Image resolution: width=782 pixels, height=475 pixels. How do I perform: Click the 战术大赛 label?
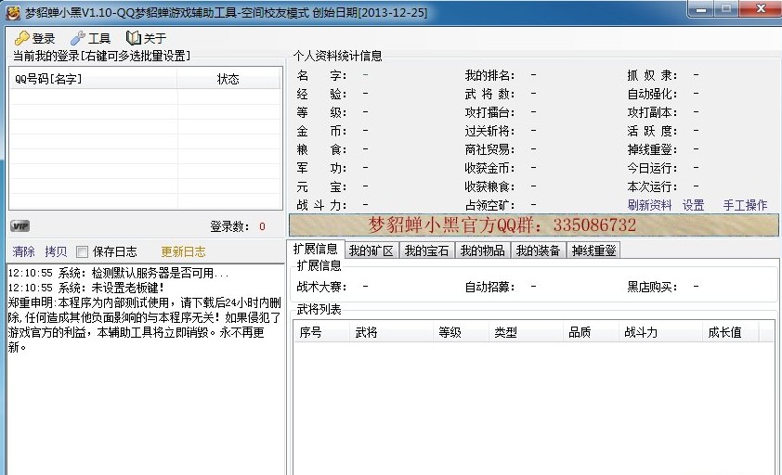321,287
